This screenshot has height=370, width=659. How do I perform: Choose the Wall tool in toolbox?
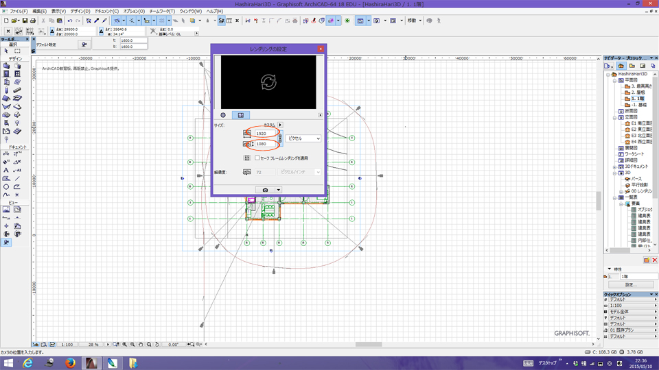tap(6, 66)
